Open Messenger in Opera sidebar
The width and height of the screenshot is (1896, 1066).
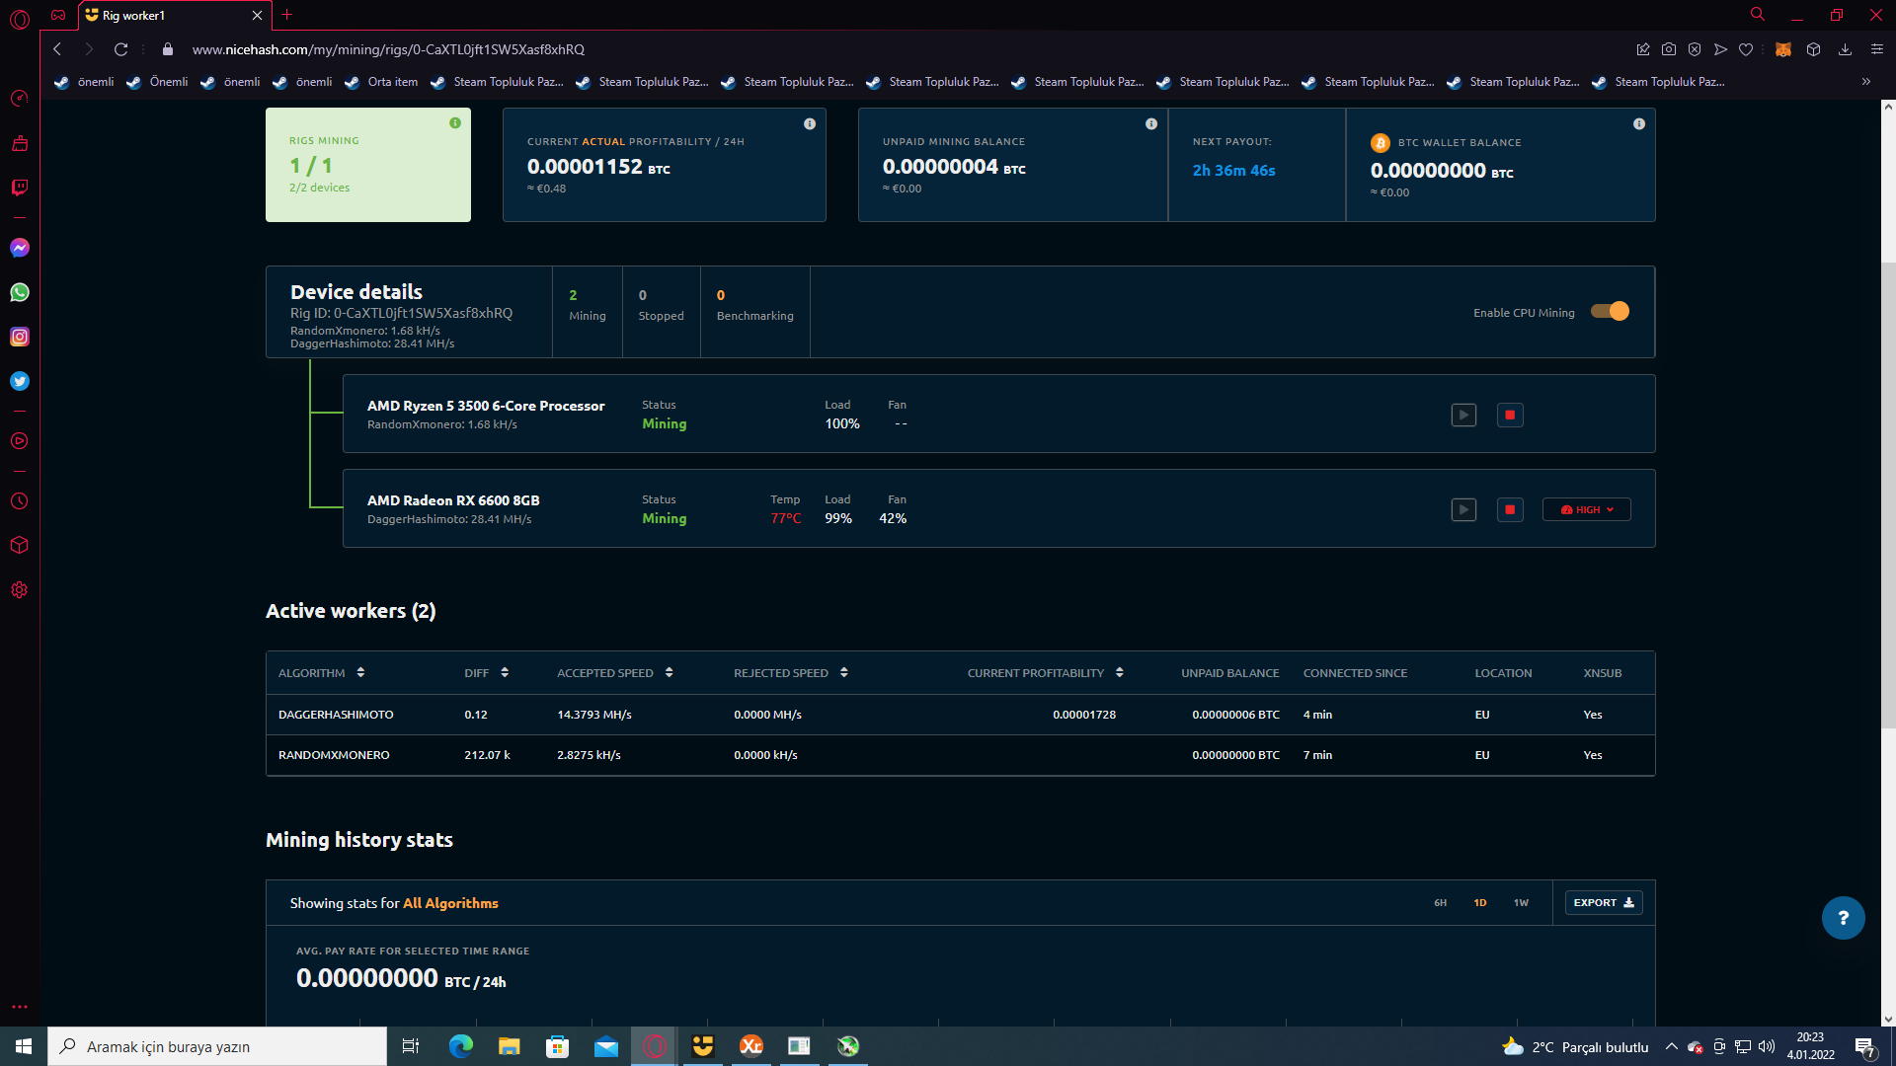pos(20,248)
